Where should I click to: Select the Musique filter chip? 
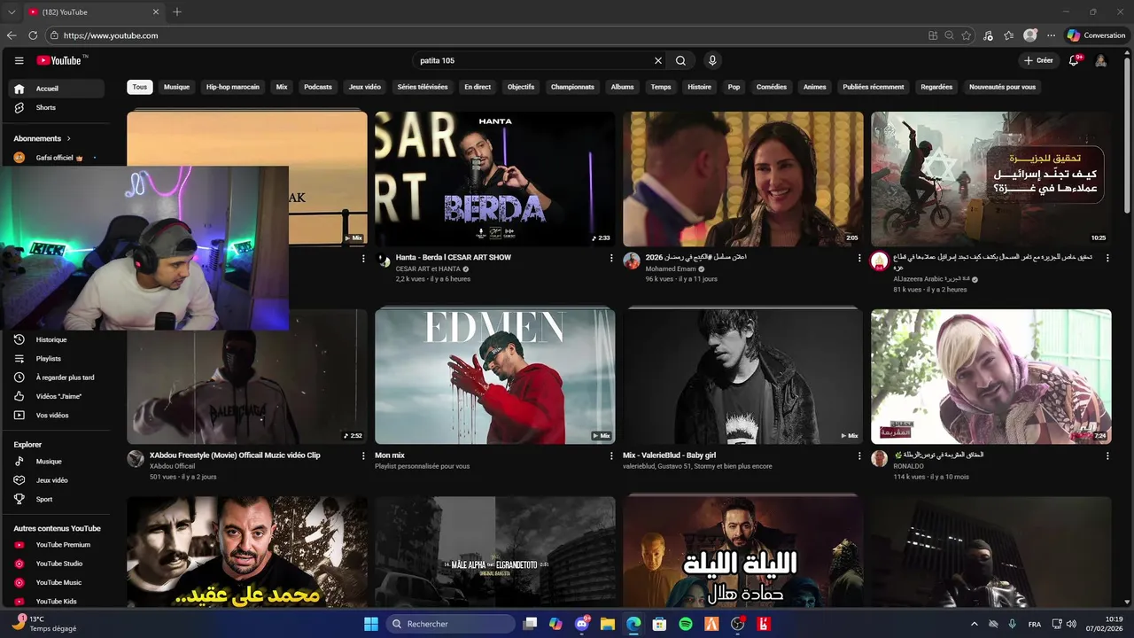pos(176,87)
